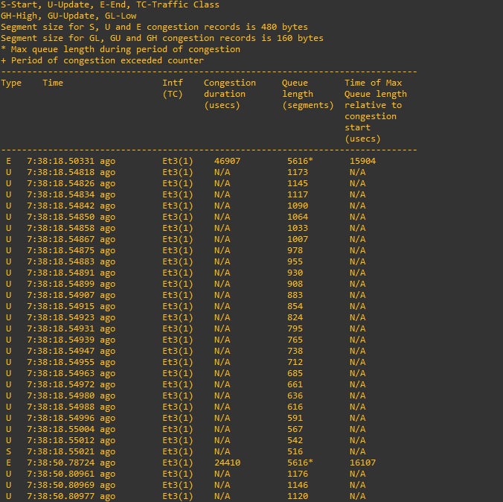The height and width of the screenshot is (502, 503).
Task: Select the queue length value 685
Action: (x=295, y=373)
